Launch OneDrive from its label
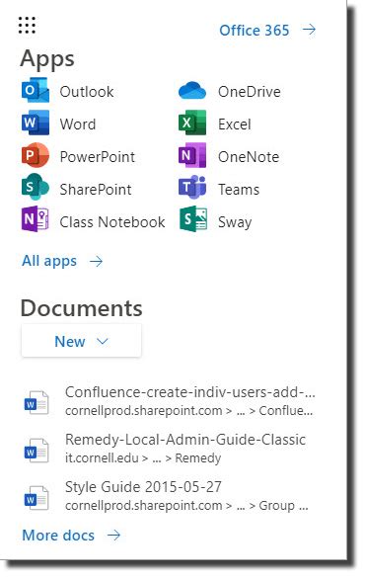The width and height of the screenshot is (367, 580). (x=250, y=92)
